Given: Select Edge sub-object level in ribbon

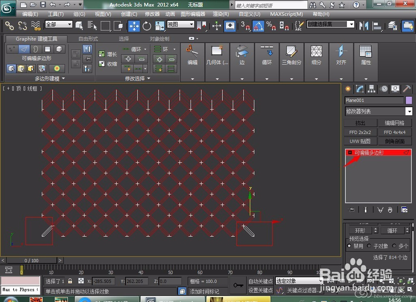Looking at the screenshot, I should 24,49.
